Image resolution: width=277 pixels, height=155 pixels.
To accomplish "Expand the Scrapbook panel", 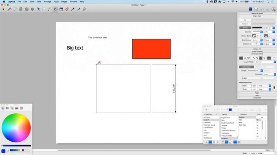I will click(x=257, y=98).
